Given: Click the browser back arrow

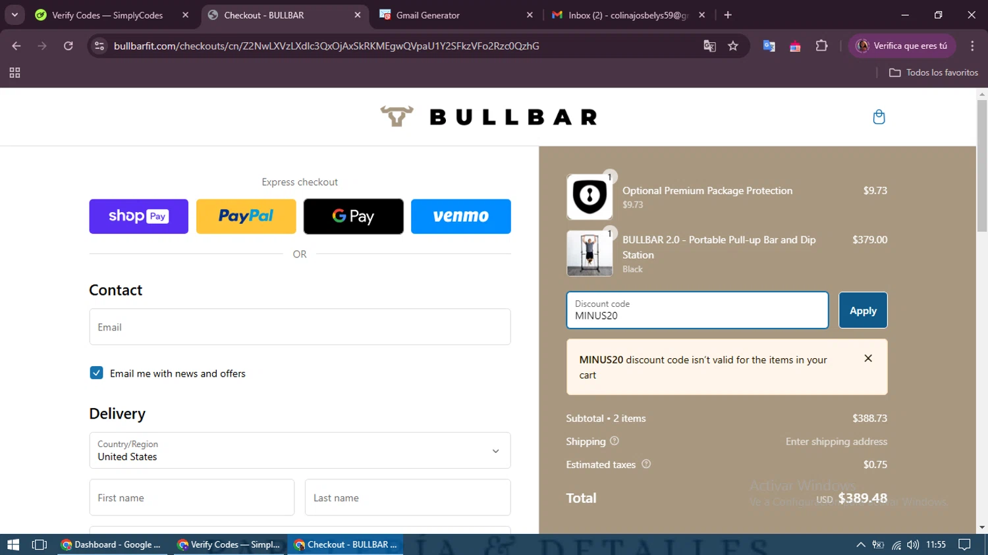Looking at the screenshot, I should click(16, 46).
